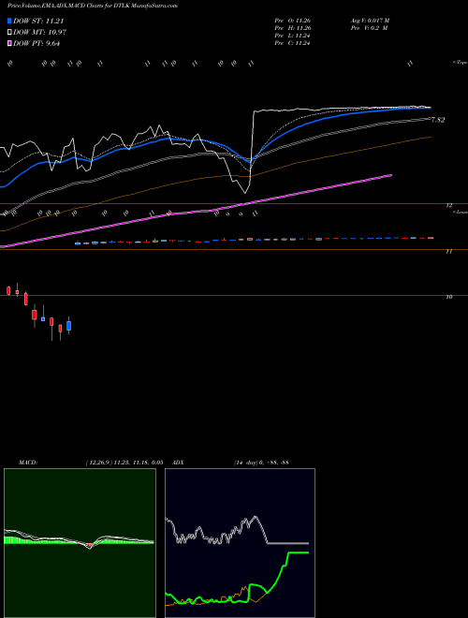
Task: Click the 'Pre C: 11.24' value
Action: coord(292,43)
